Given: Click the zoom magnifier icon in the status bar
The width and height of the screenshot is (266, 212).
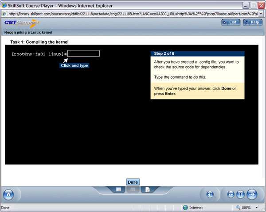Looking at the screenshot, I should point(238,208).
